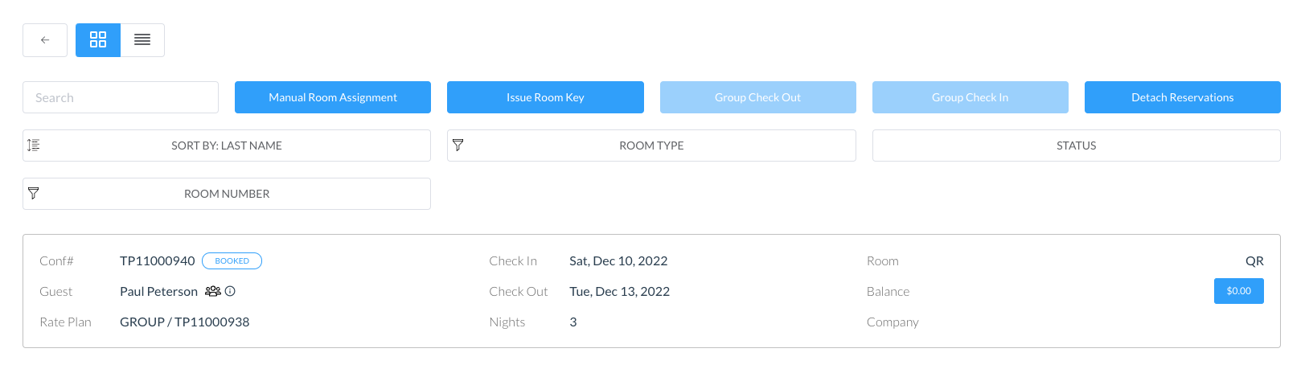Expand the Room Type filter dropdown
Image resolution: width=1305 pixels, height=369 pixels.
tap(651, 146)
